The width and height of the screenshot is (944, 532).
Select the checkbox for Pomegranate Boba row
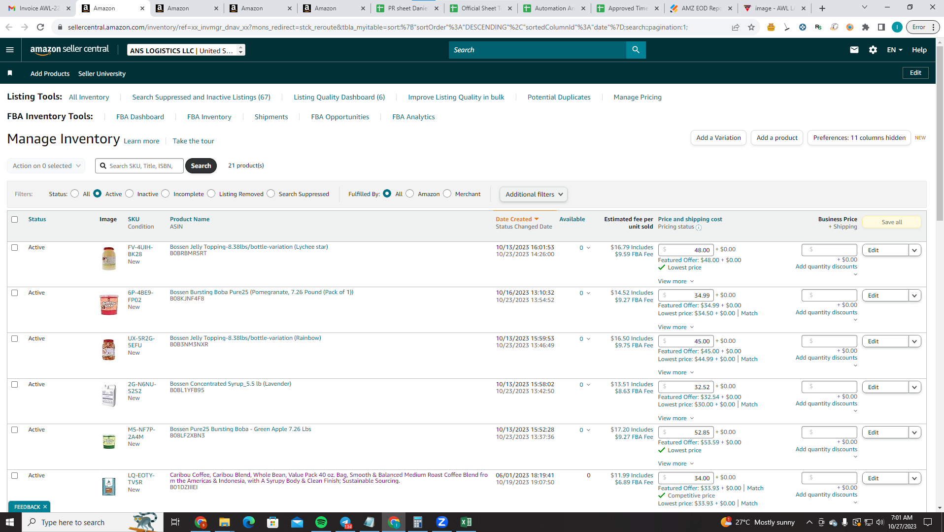coord(15,293)
